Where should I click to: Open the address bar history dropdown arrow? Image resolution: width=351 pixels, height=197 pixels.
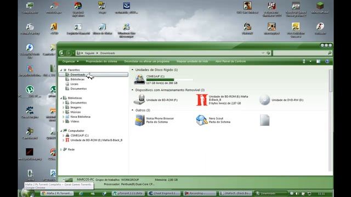263,53
